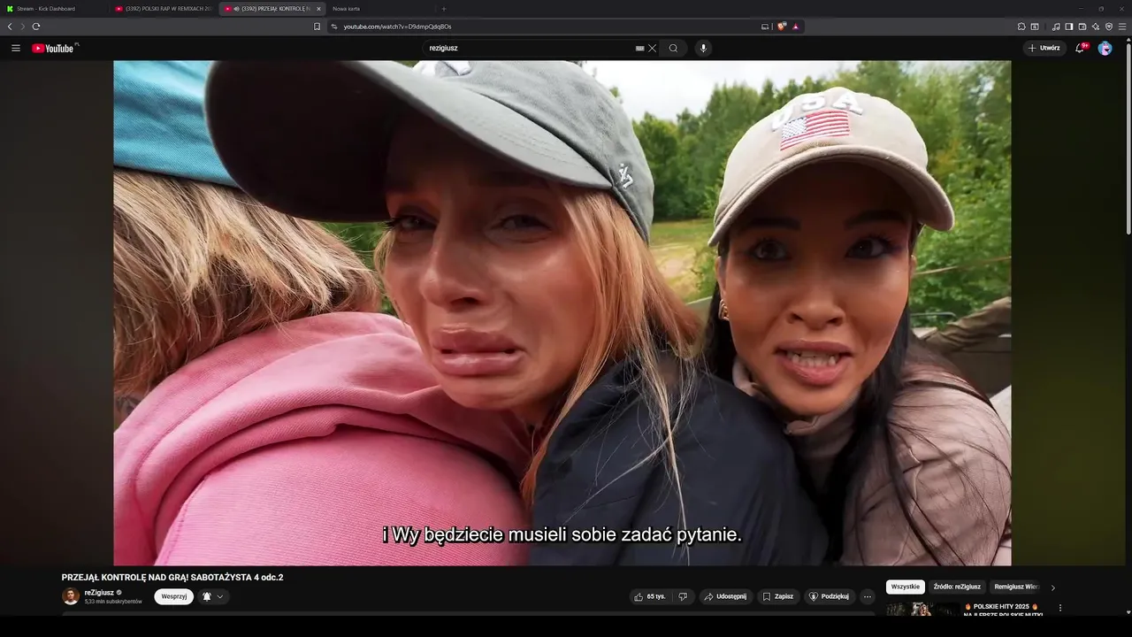Go forward in browser history
The image size is (1132, 637).
23,27
